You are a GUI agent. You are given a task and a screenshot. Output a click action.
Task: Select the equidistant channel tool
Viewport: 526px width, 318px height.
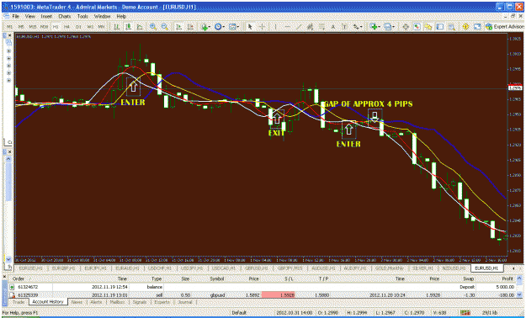pyautogui.click(x=310, y=27)
